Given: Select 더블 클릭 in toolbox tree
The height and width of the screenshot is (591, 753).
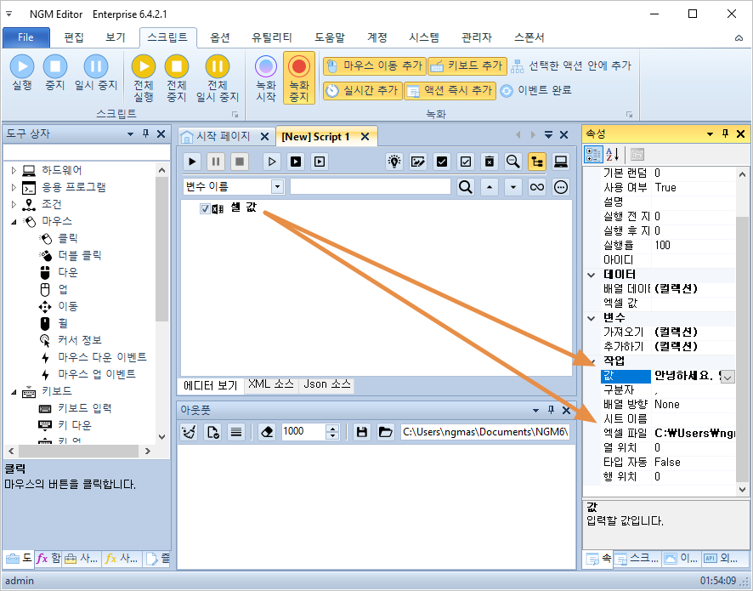Looking at the screenshot, I should [x=79, y=255].
